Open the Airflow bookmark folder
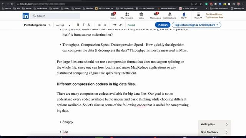246x138 pixels. pyautogui.click(x=27, y=8)
